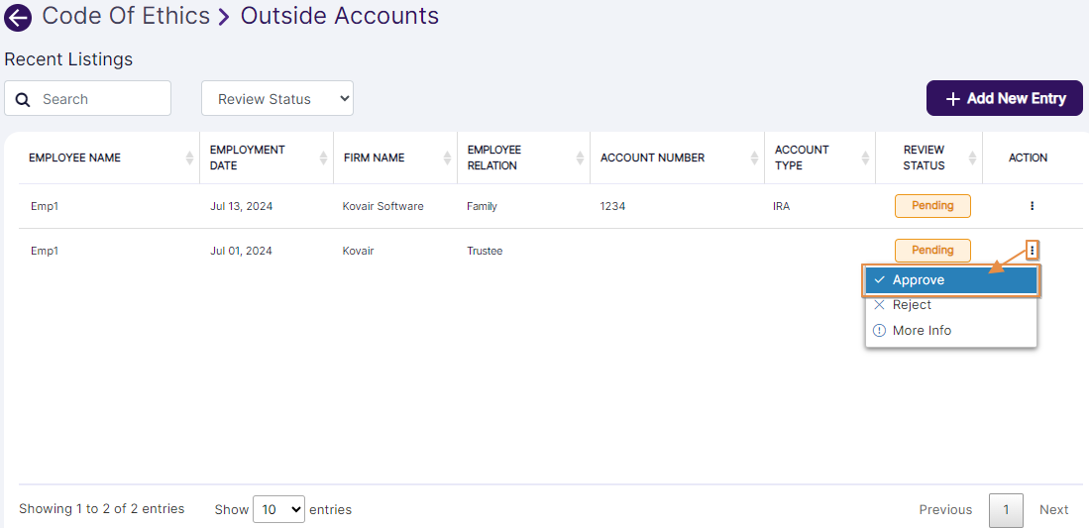Image resolution: width=1089 pixels, height=528 pixels.
Task: Sort by Employee Name column arrows
Action: pyautogui.click(x=189, y=158)
